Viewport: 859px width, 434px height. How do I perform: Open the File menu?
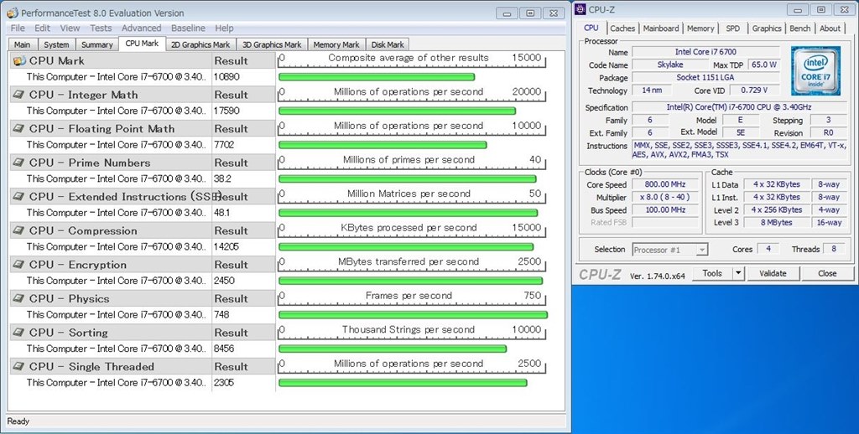pos(18,28)
